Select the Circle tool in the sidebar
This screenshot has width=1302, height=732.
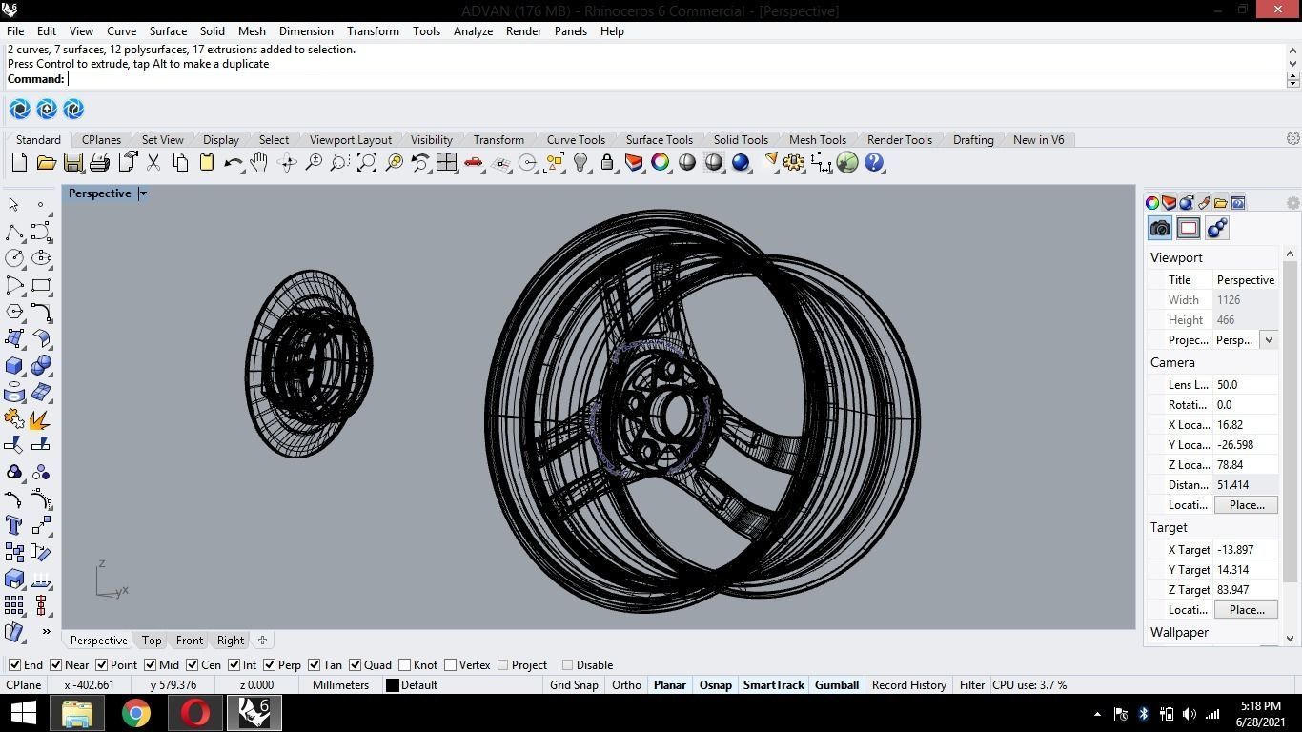point(14,258)
